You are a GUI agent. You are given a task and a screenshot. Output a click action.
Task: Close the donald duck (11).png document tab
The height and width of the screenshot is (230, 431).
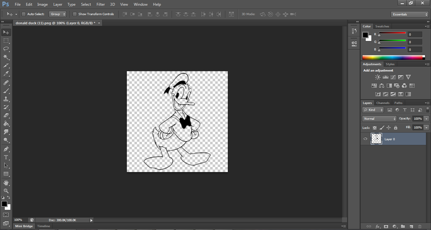pos(99,23)
